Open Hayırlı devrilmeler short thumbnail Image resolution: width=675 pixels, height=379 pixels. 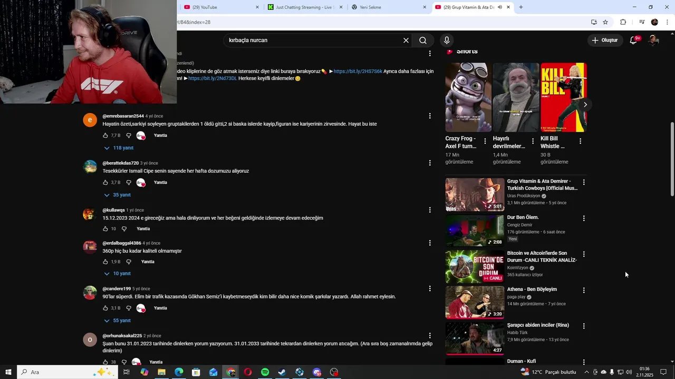click(x=516, y=97)
